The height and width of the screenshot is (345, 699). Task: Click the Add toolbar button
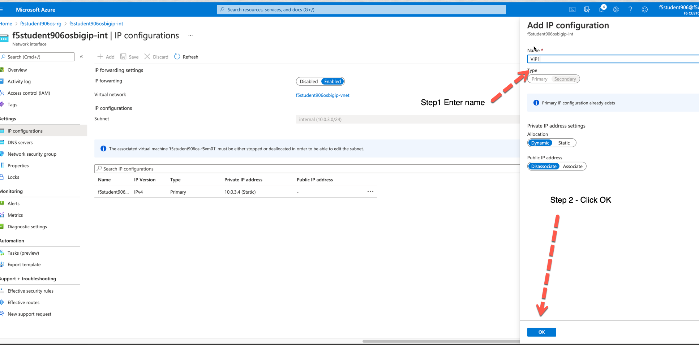(x=106, y=57)
